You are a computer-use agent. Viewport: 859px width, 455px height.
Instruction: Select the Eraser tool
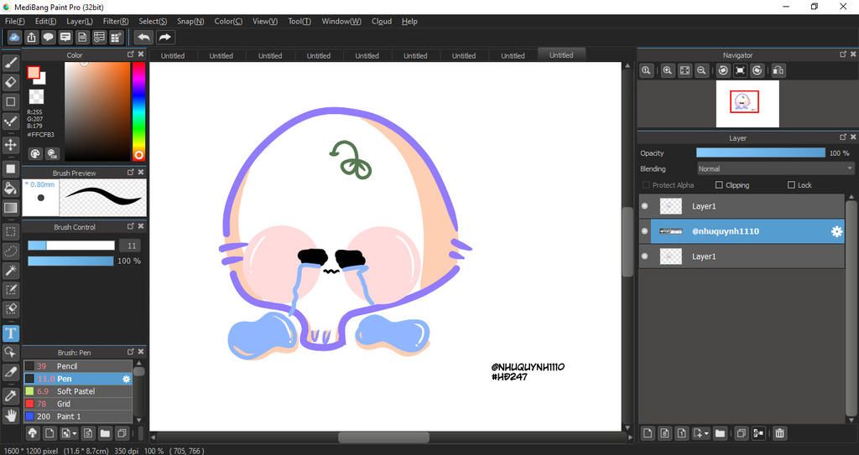pyautogui.click(x=10, y=82)
